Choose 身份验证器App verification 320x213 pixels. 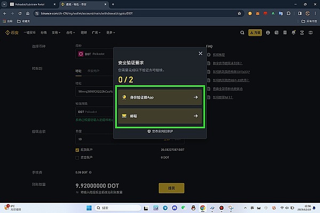[160, 97]
